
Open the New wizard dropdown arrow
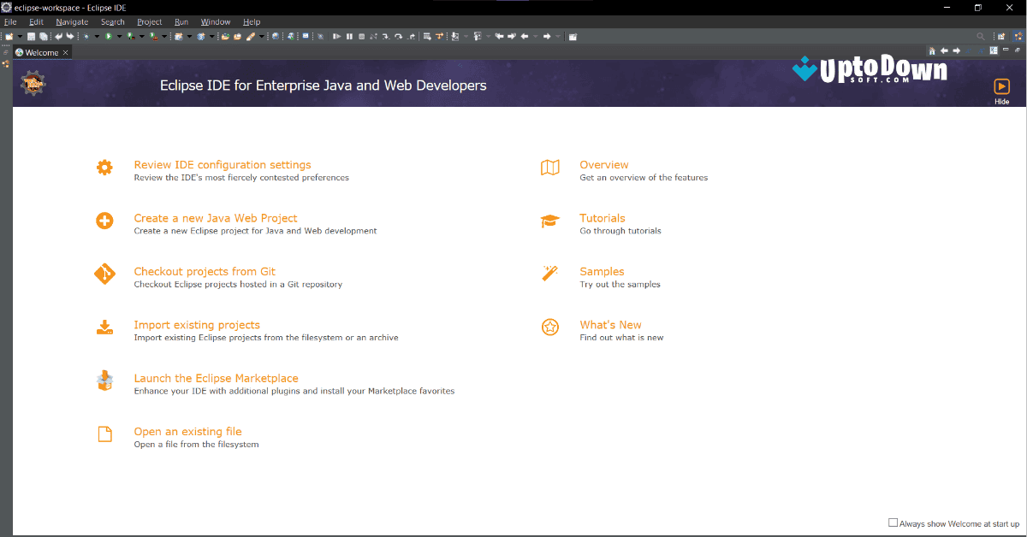click(21, 36)
